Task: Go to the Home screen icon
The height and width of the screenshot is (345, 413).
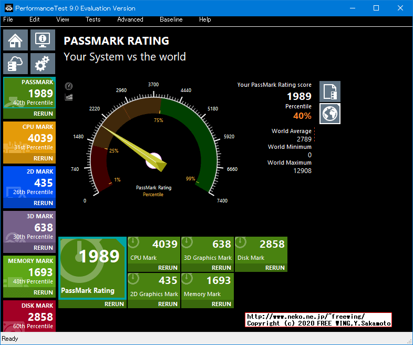Action: tap(15, 40)
